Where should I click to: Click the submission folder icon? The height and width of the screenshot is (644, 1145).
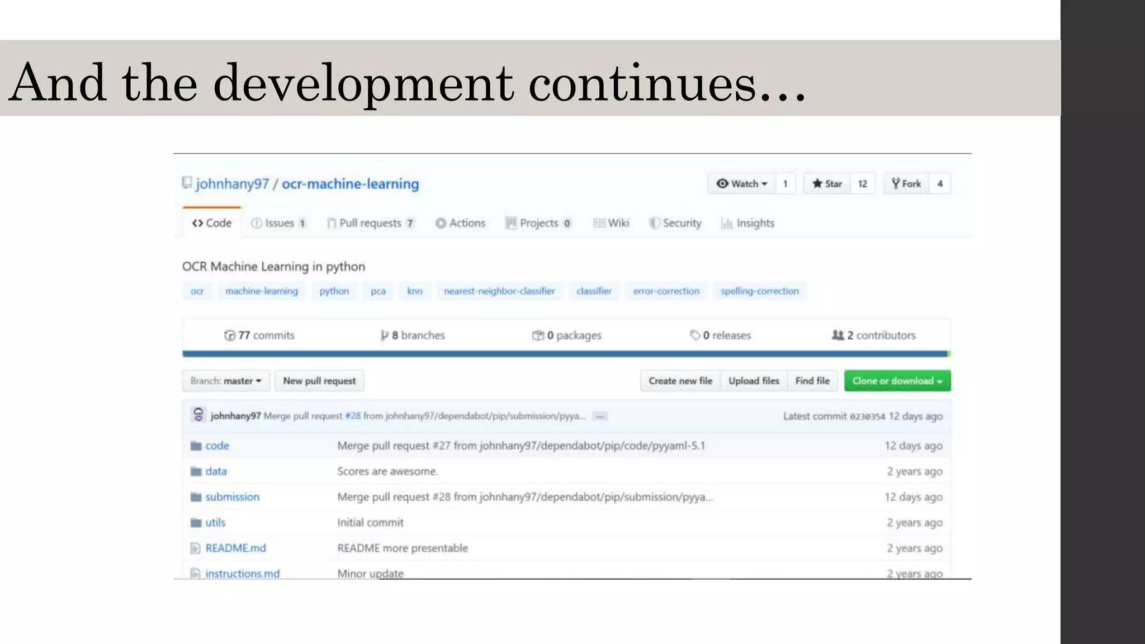point(196,497)
